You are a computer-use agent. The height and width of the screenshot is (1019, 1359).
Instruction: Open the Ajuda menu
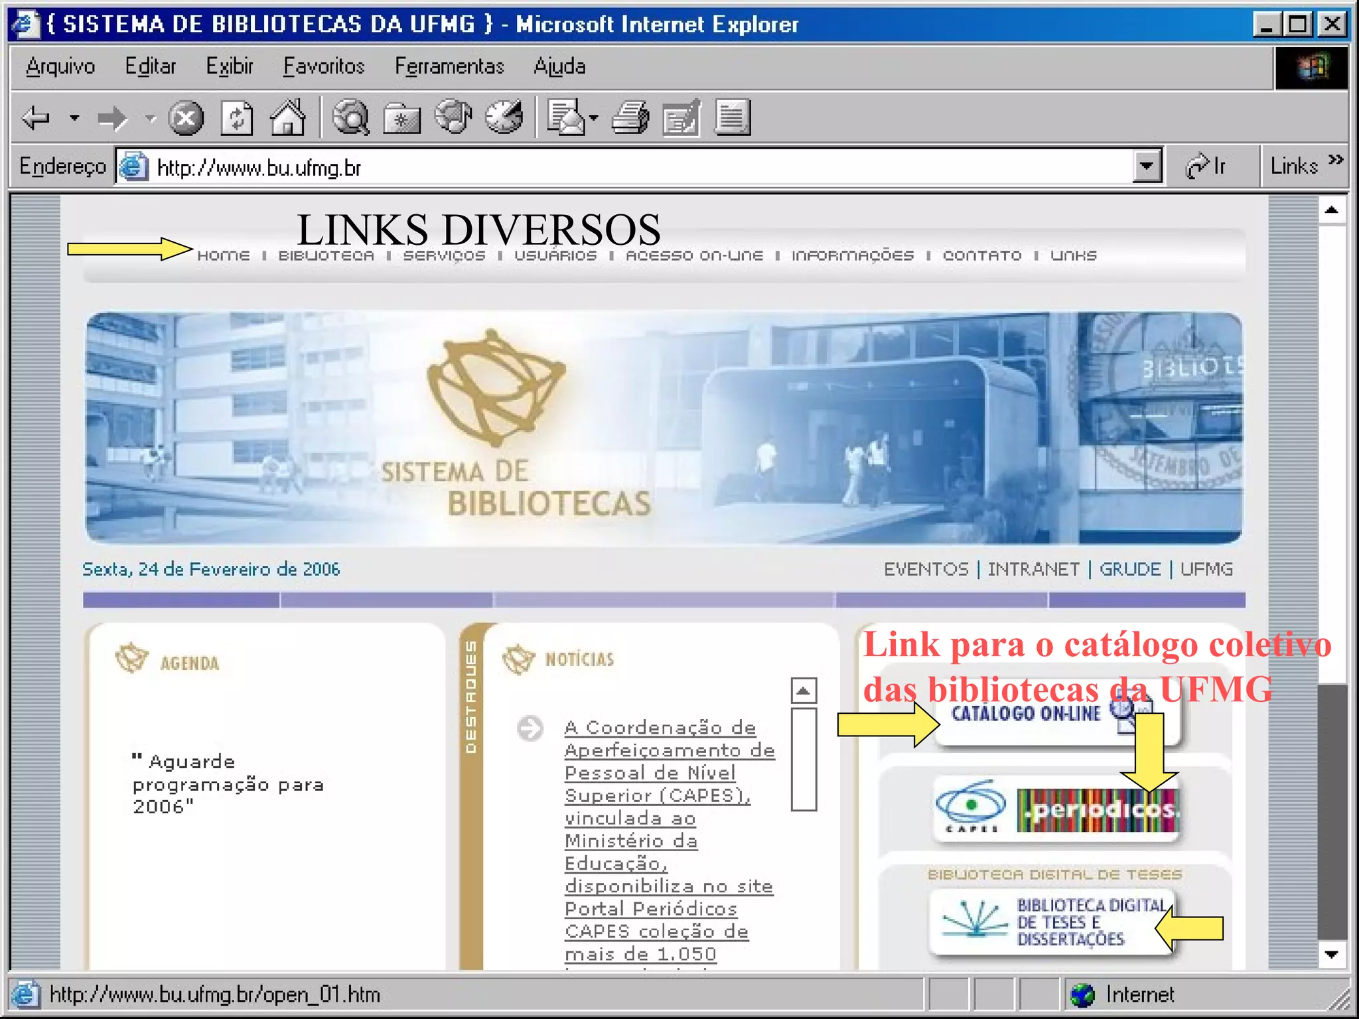(559, 66)
